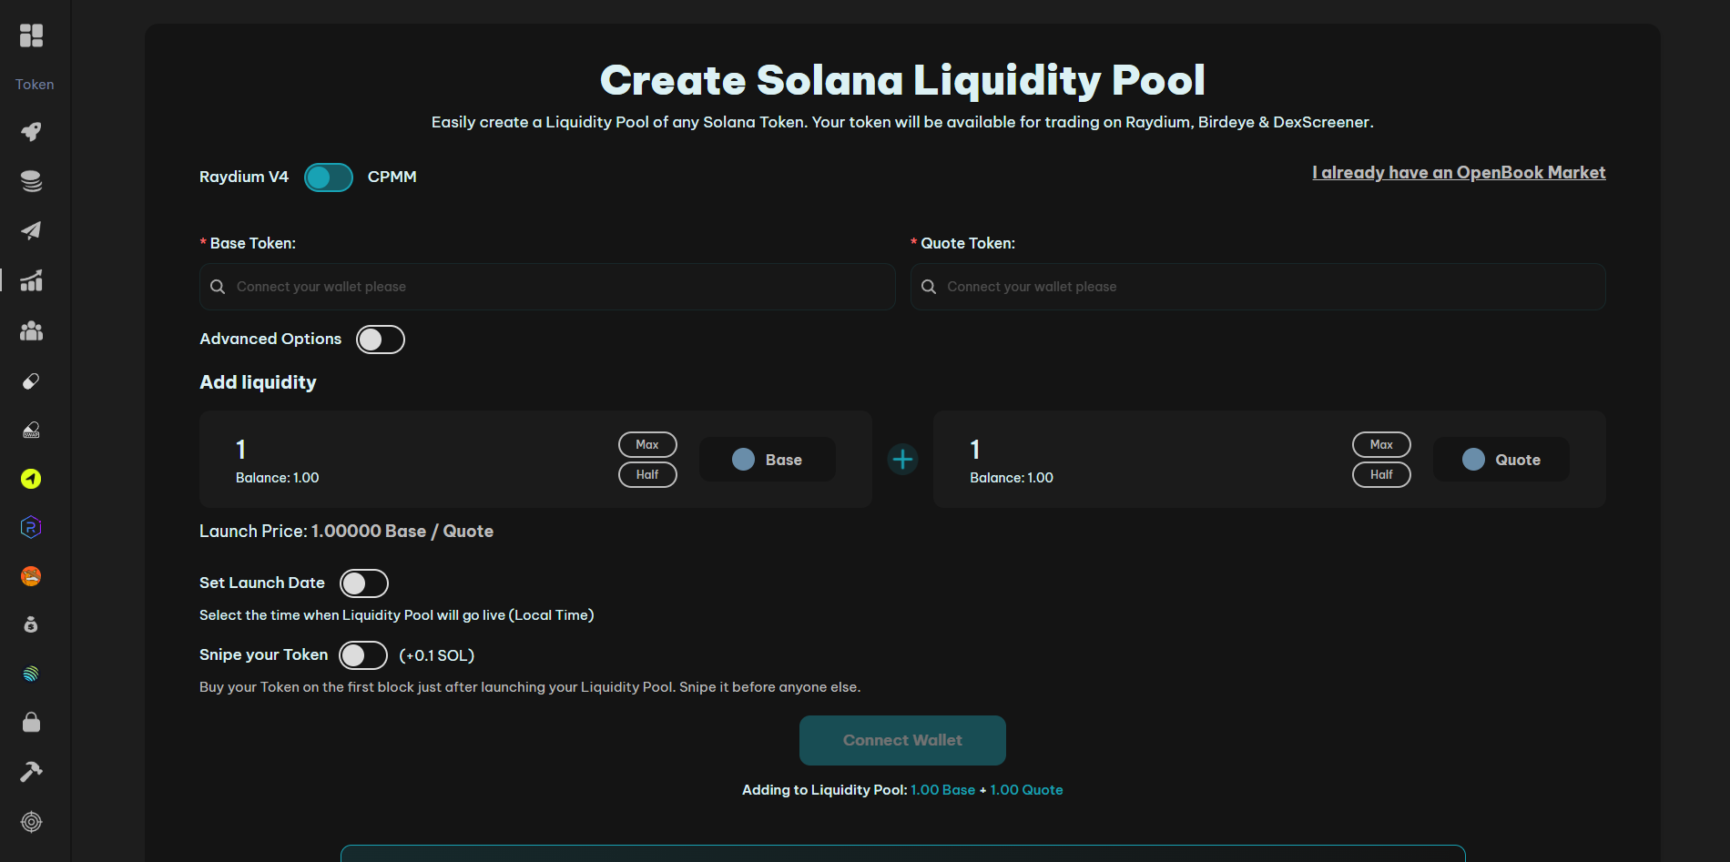
Task: Open 'I already have an OpenBook Market' link
Action: click(x=1459, y=173)
